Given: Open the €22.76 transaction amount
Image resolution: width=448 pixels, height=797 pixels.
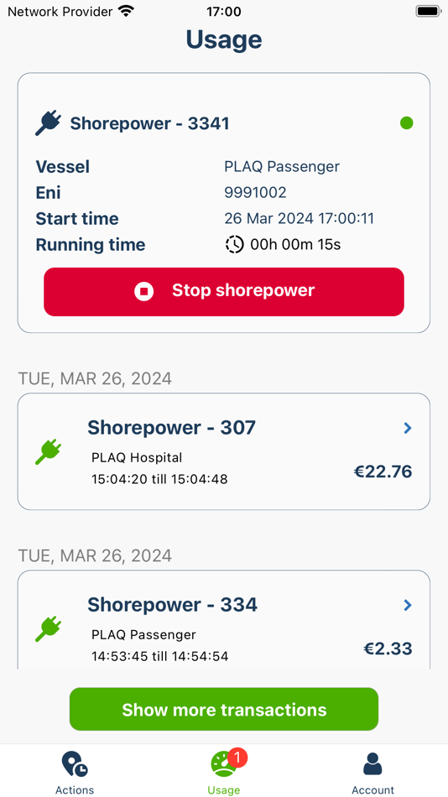Looking at the screenshot, I should [x=383, y=471].
